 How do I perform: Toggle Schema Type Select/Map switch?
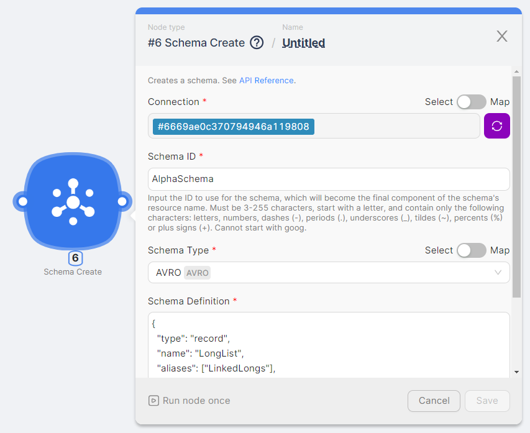(x=471, y=250)
